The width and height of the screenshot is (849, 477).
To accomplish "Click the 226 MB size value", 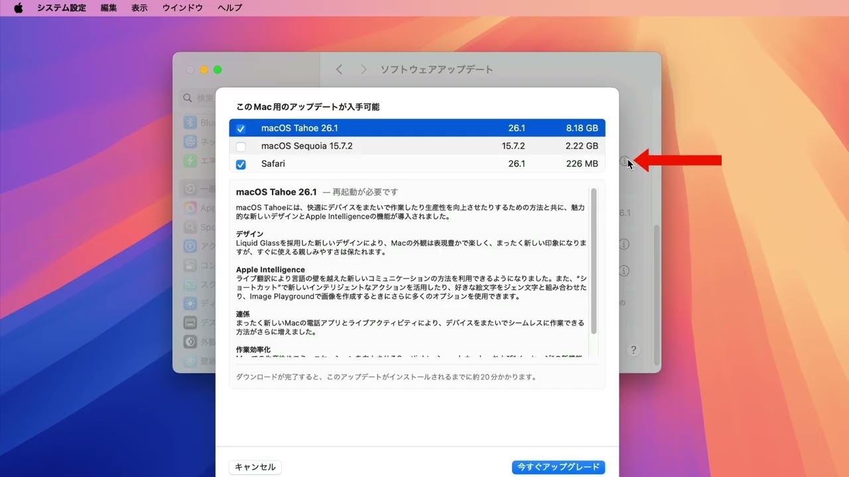I will pos(582,164).
